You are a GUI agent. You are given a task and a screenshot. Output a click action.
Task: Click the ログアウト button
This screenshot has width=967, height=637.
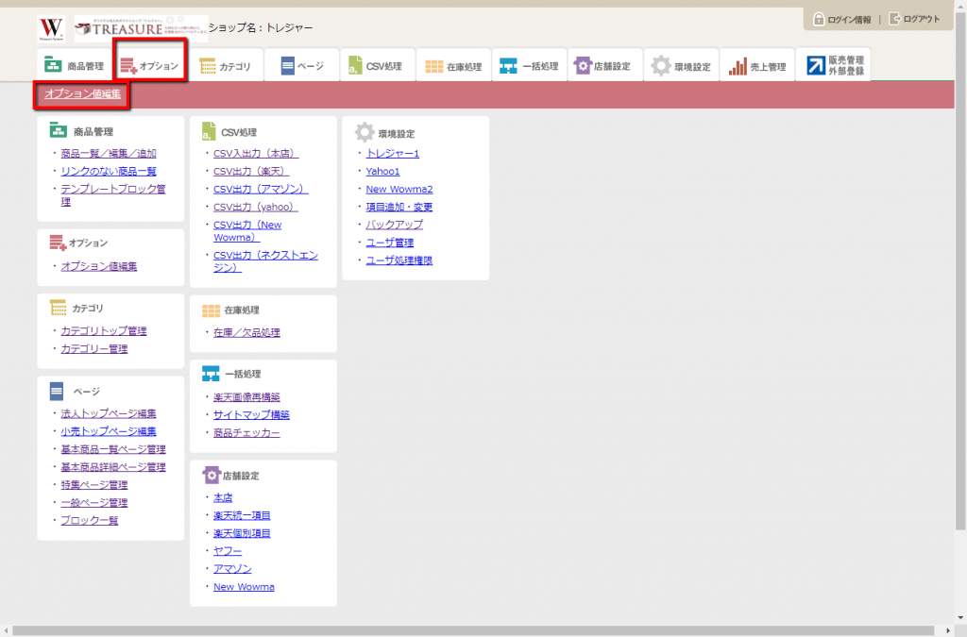(x=914, y=20)
